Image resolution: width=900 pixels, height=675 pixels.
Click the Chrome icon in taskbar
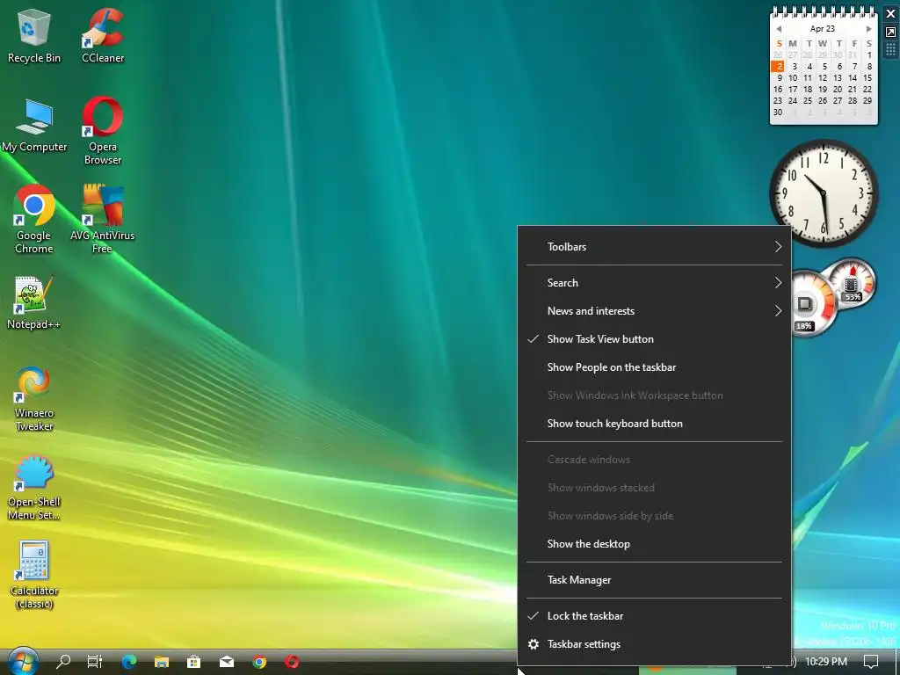pos(259,662)
